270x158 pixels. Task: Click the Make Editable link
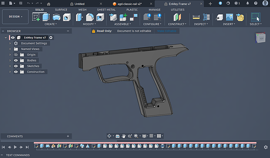coord(167,31)
